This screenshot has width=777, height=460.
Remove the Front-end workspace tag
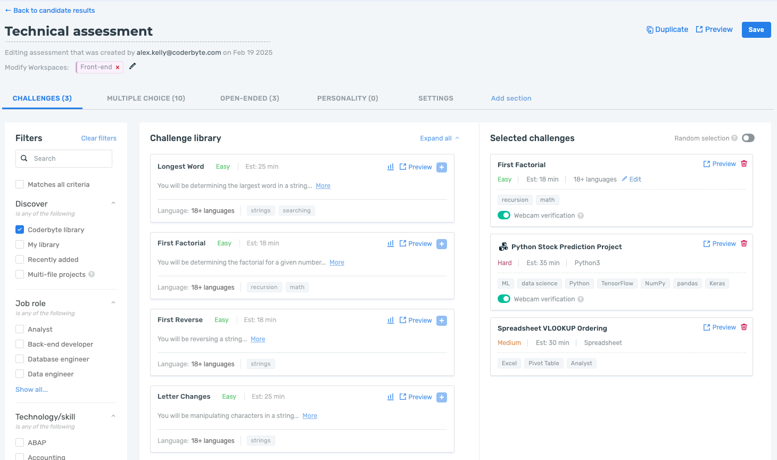117,67
